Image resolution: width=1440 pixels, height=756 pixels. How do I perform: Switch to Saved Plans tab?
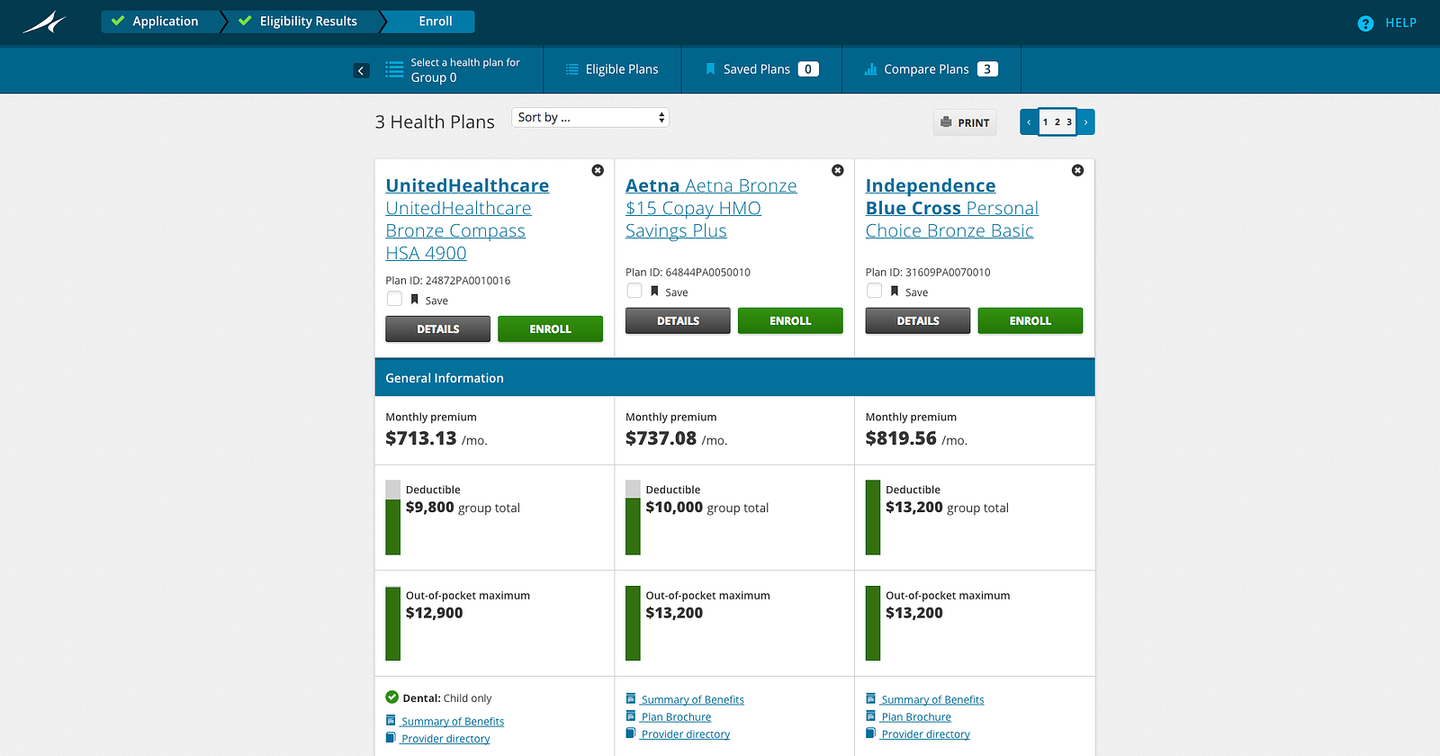coord(762,69)
